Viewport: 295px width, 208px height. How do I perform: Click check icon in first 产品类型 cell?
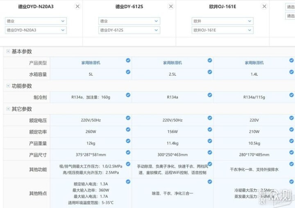128,60
